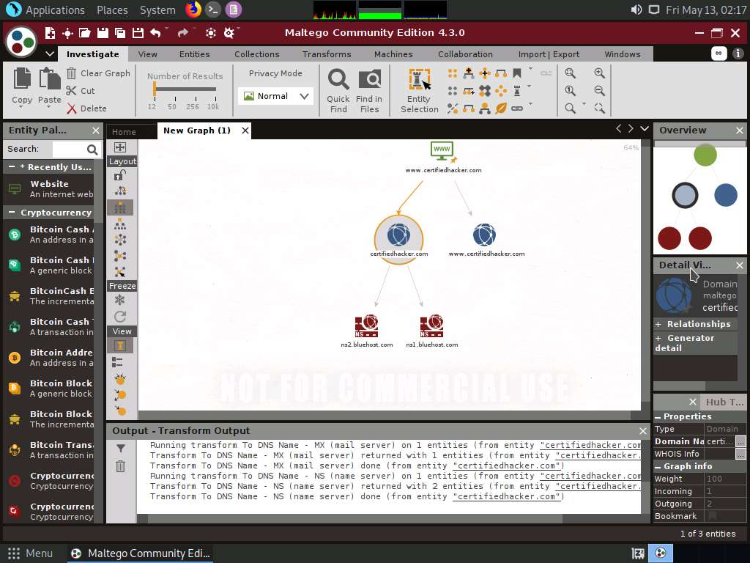Click the Redo arrow icon

coord(182,32)
